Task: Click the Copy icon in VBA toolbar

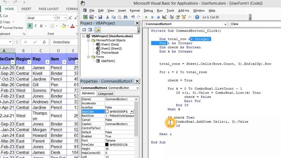Action: (x=113, y=17)
